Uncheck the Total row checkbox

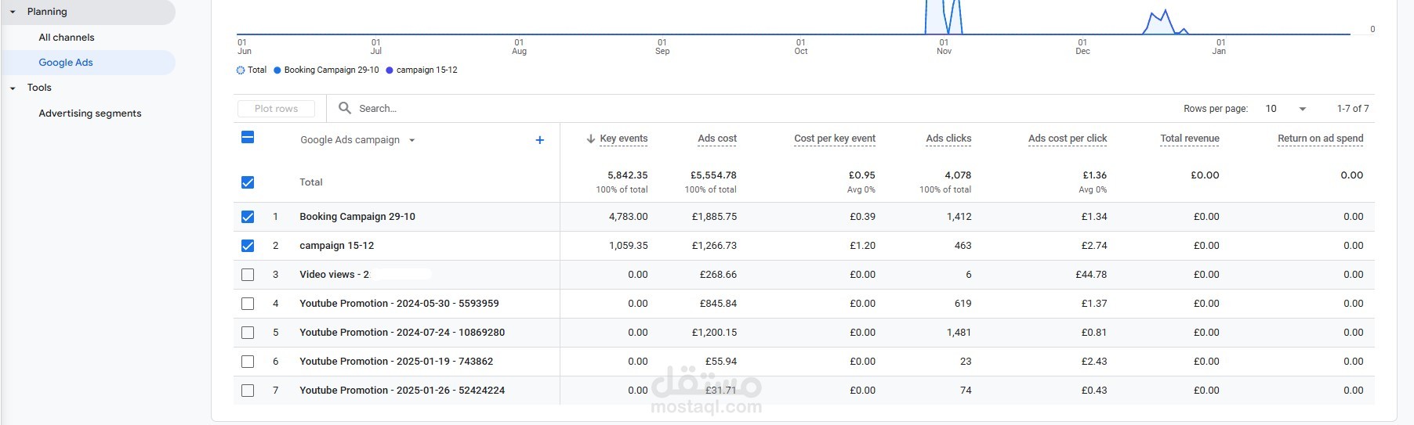point(248,182)
